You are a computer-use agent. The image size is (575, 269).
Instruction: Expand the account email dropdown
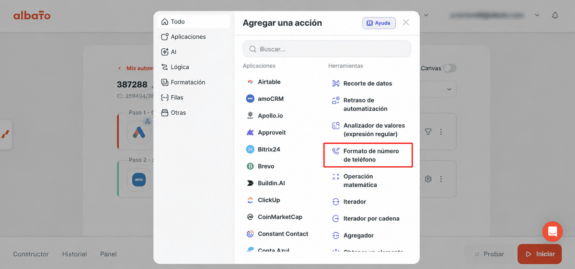click(537, 15)
